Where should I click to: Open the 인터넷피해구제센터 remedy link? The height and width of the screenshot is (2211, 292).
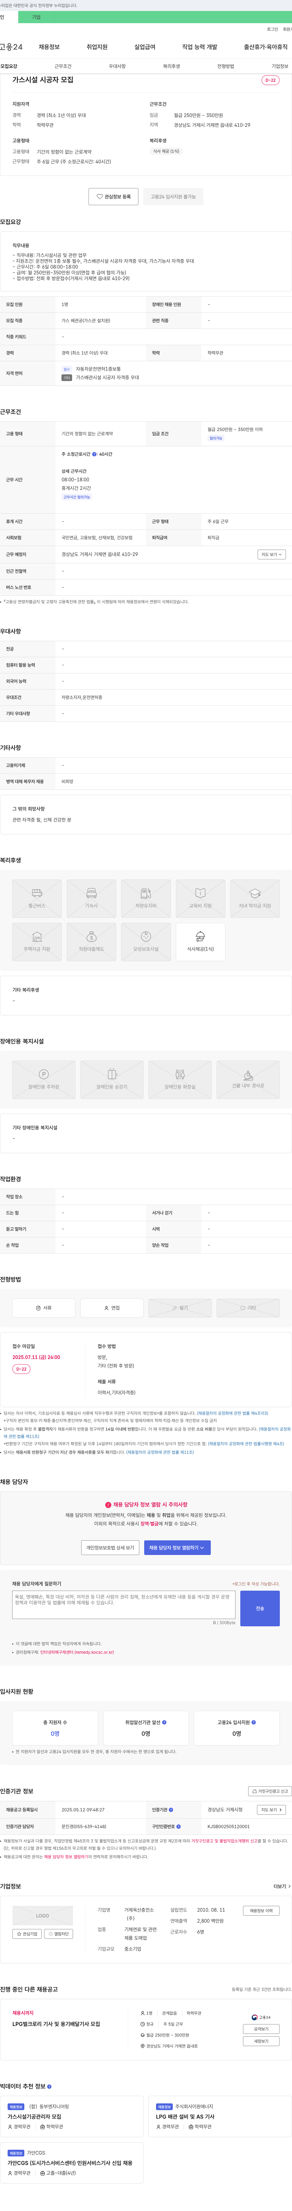coord(77,1652)
